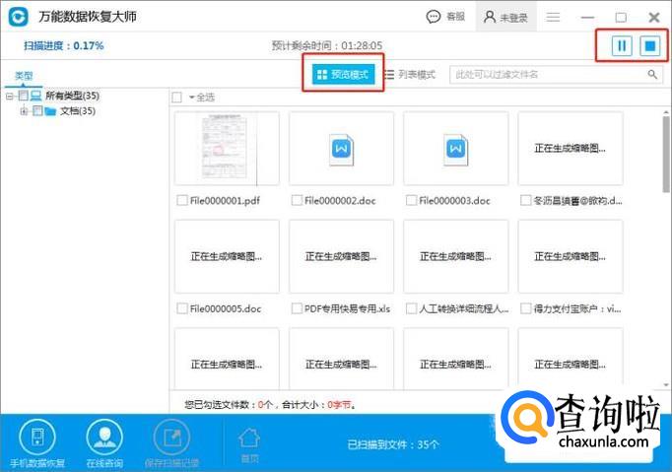The width and height of the screenshot is (672, 472).
Task: Open 在线咨询 online consultation
Action: coord(104,444)
